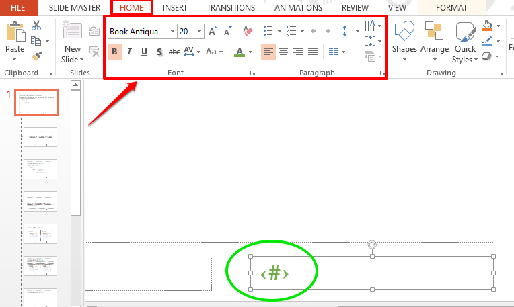
Task: Clear all formatting with eraser icon
Action: 247,31
